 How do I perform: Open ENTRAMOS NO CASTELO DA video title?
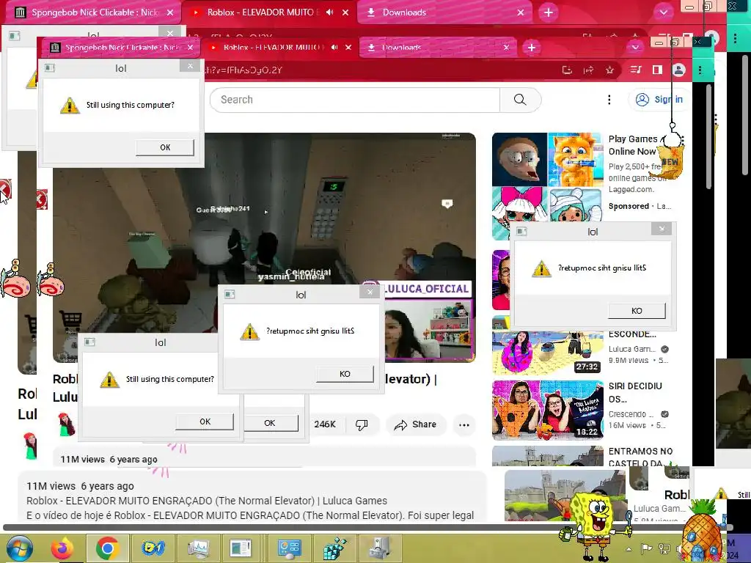click(640, 457)
